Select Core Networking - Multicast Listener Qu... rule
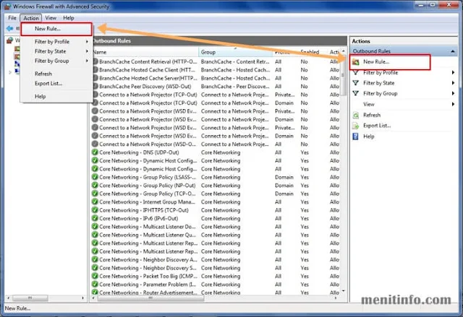The height and width of the screenshot is (317, 463). click(x=216, y=235)
